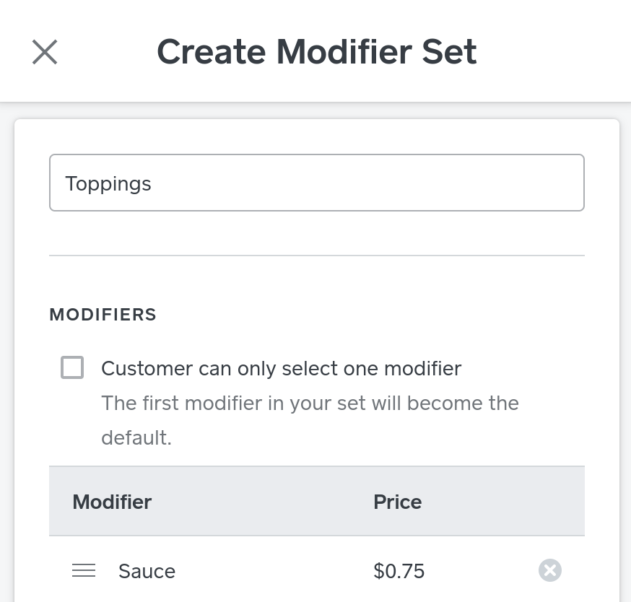Edit the Sauce modifier name

coord(147,572)
